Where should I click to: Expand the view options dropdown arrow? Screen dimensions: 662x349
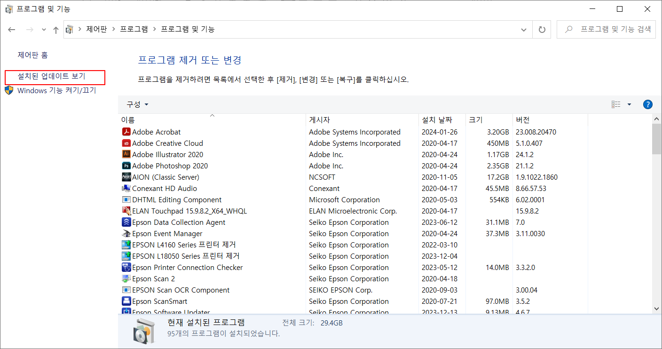(629, 104)
